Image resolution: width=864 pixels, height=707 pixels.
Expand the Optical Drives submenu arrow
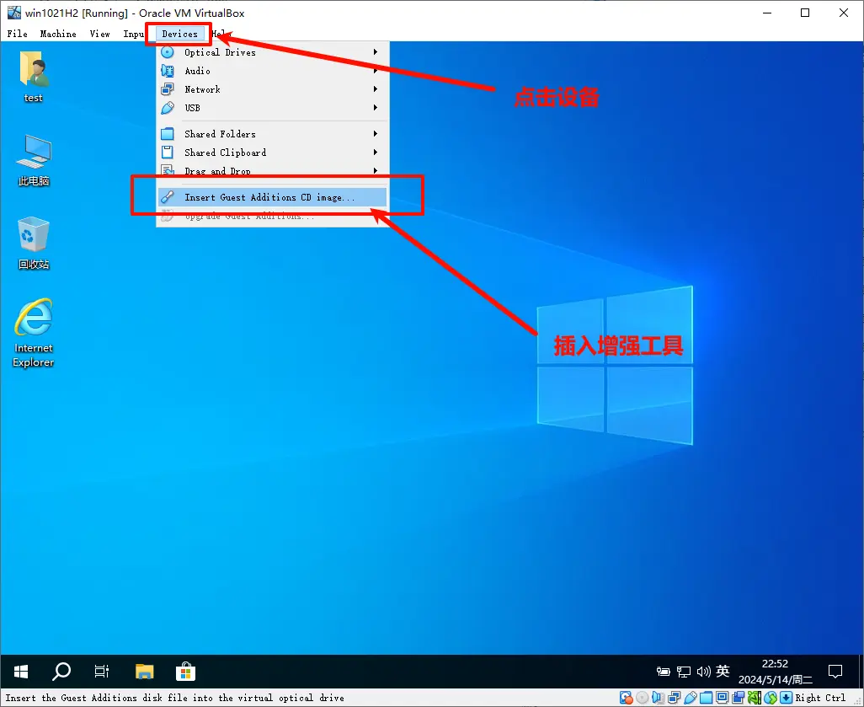376,52
